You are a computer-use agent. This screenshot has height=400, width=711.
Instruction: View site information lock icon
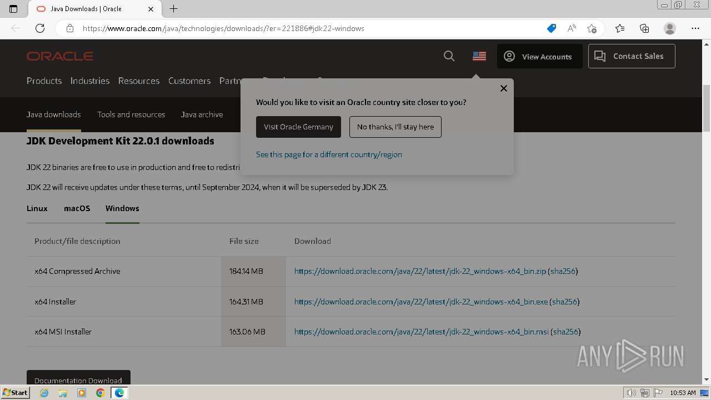[70, 28]
